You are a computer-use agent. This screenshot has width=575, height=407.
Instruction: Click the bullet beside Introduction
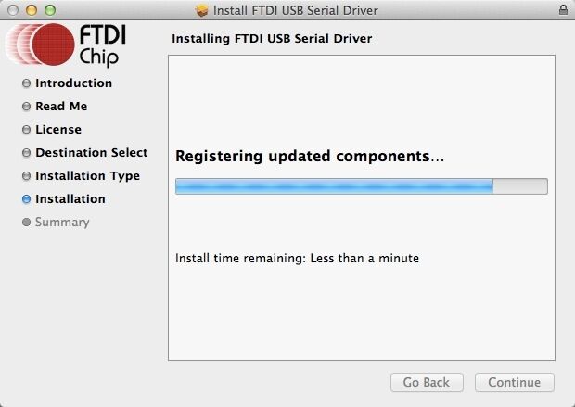(27, 83)
